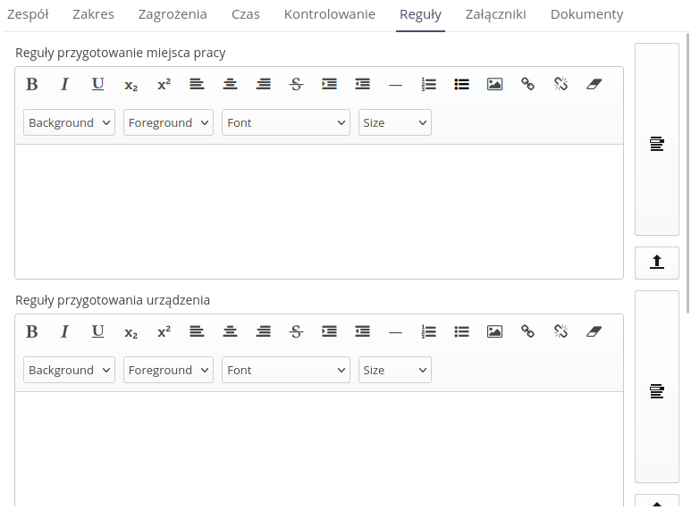Open the Background dropdown in first editor
Image resolution: width=691 pixels, height=510 pixels.
coord(69,122)
